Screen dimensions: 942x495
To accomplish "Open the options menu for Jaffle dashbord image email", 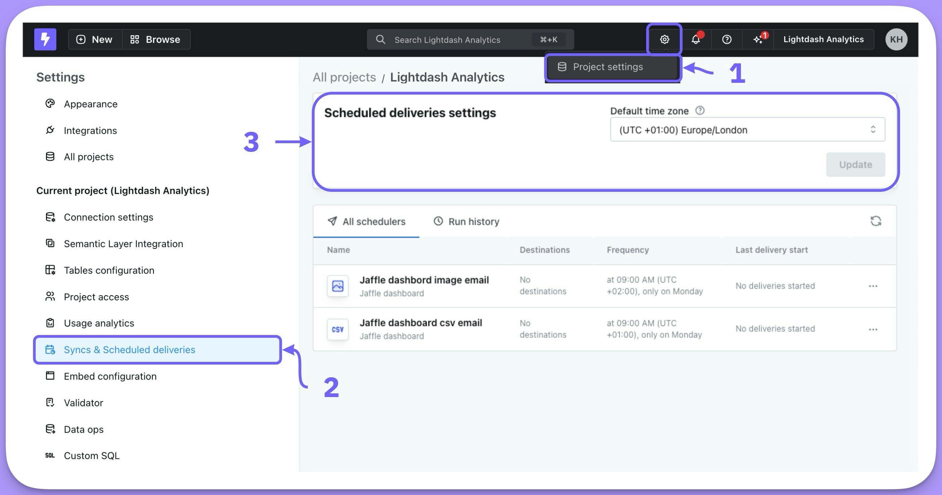I will point(873,286).
